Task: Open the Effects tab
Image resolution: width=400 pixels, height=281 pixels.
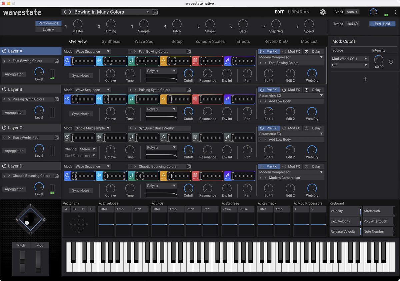Action: [x=243, y=42]
